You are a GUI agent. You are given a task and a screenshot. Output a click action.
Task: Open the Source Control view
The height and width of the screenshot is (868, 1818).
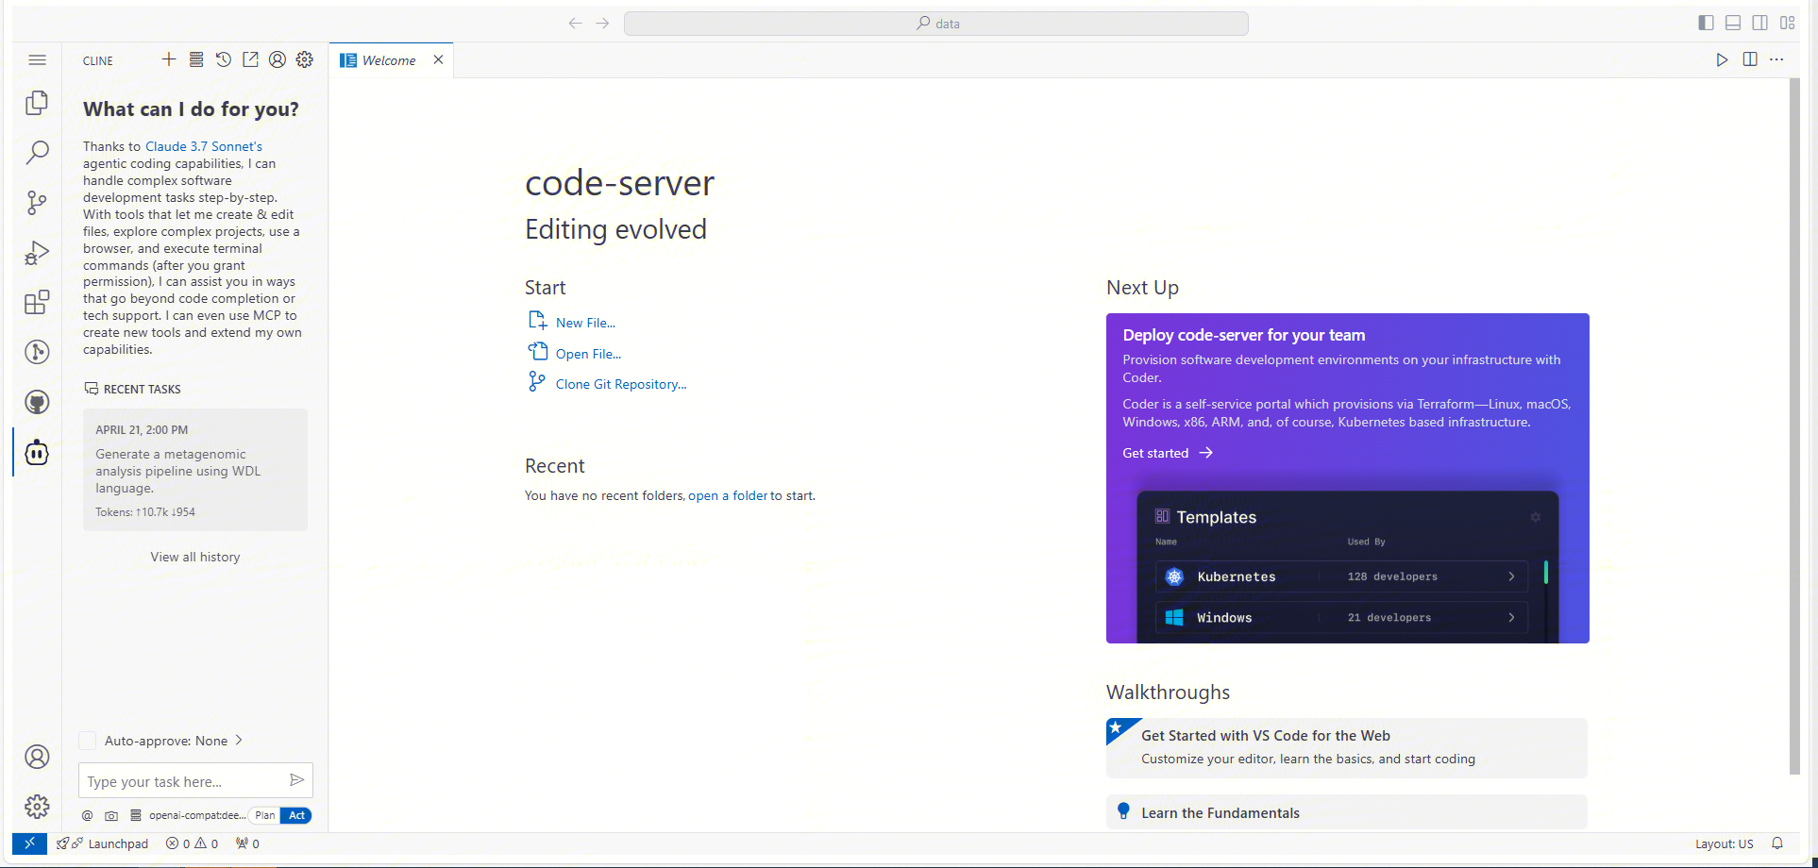[37, 203]
